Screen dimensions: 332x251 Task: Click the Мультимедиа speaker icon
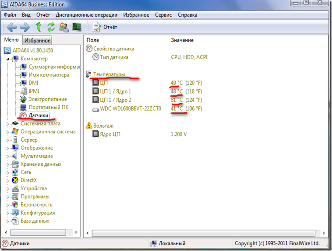(14, 156)
